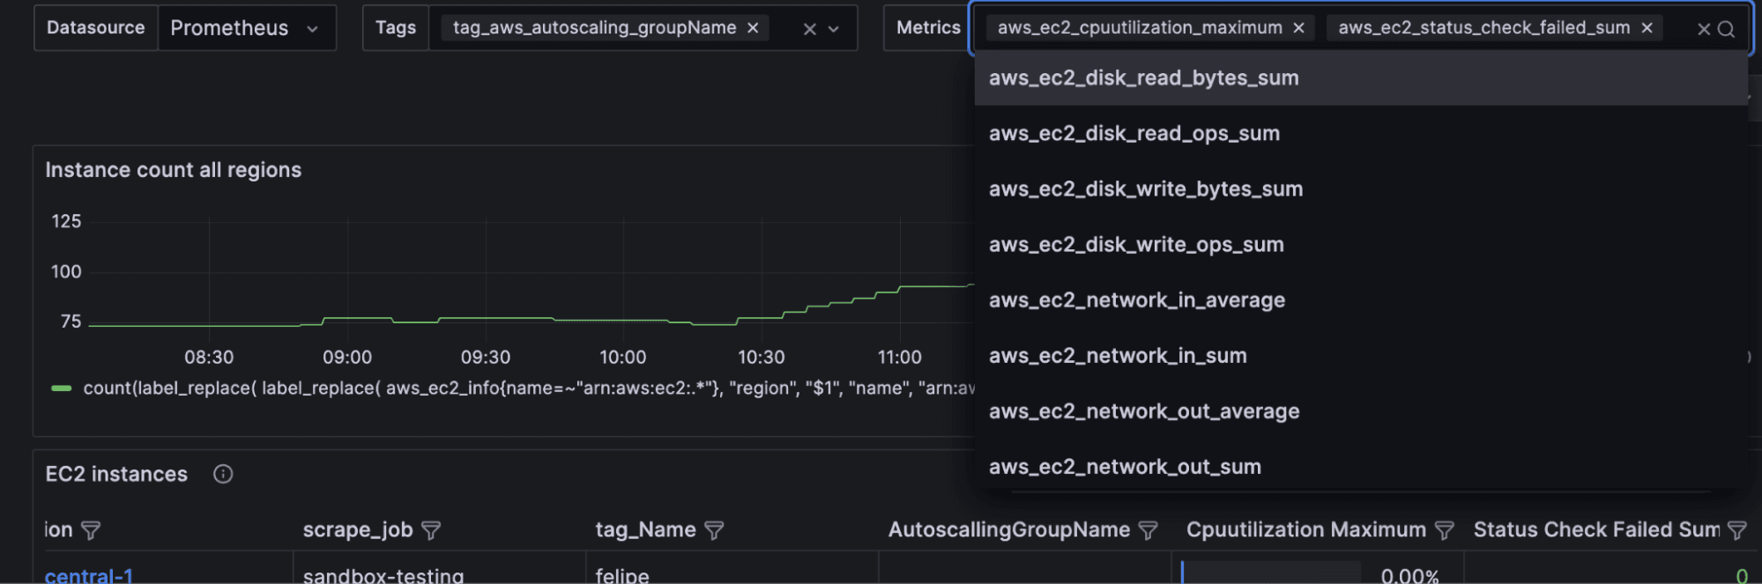Click the Tags variable label
1762x584 pixels.
396,28
